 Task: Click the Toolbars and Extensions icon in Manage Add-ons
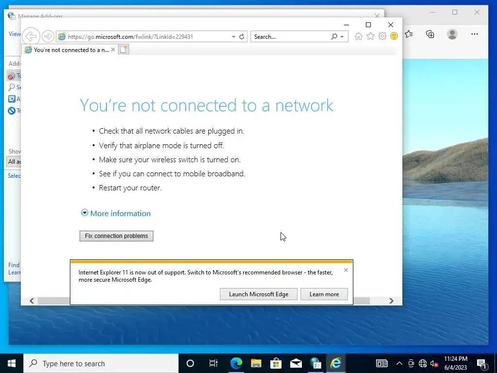pyautogui.click(x=12, y=76)
